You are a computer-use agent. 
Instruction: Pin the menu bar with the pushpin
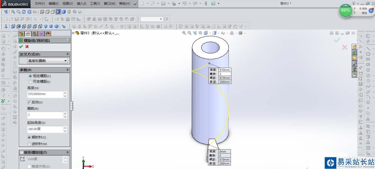135,4
